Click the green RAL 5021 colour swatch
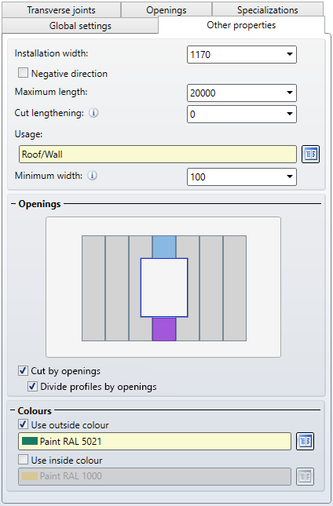Image resolution: width=333 pixels, height=506 pixels. (30, 441)
